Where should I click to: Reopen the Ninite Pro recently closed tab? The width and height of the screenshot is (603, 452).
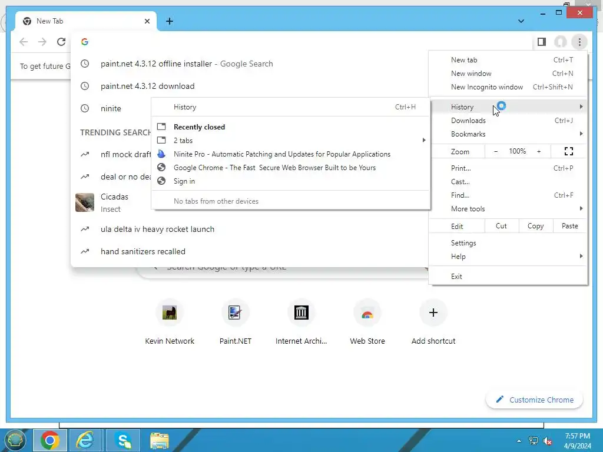click(x=291, y=154)
